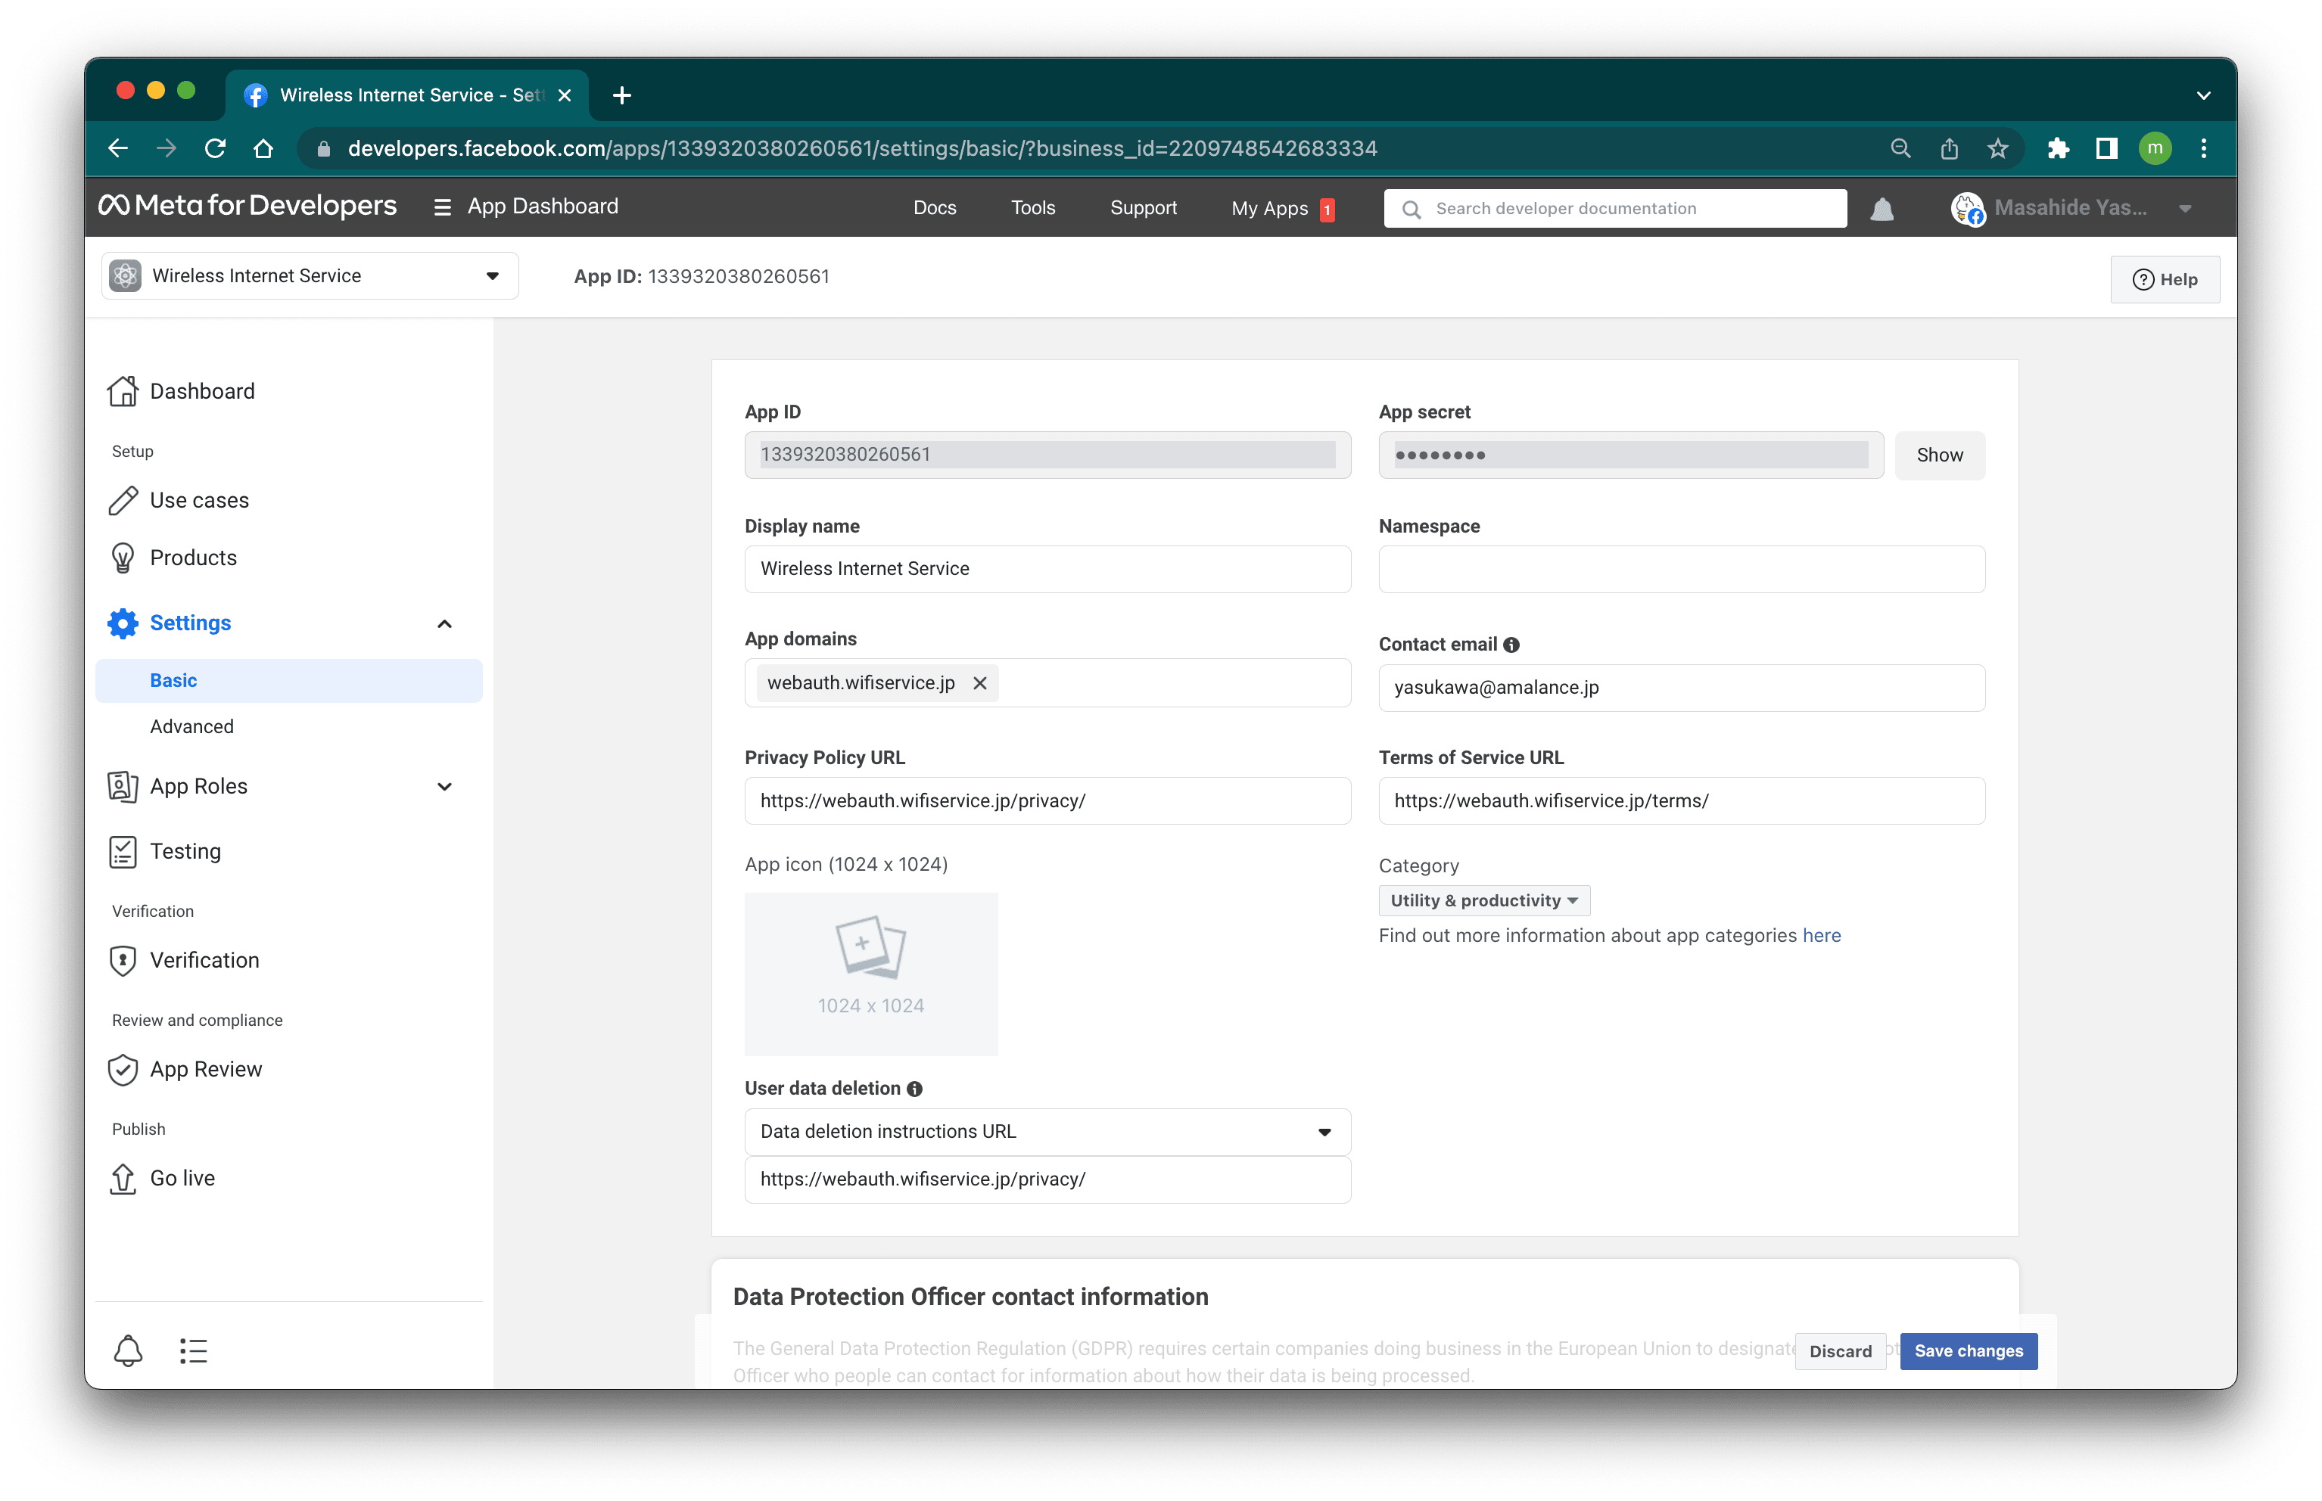The height and width of the screenshot is (1501, 2322).
Task: Collapse the Settings section chevron
Action: 444,624
